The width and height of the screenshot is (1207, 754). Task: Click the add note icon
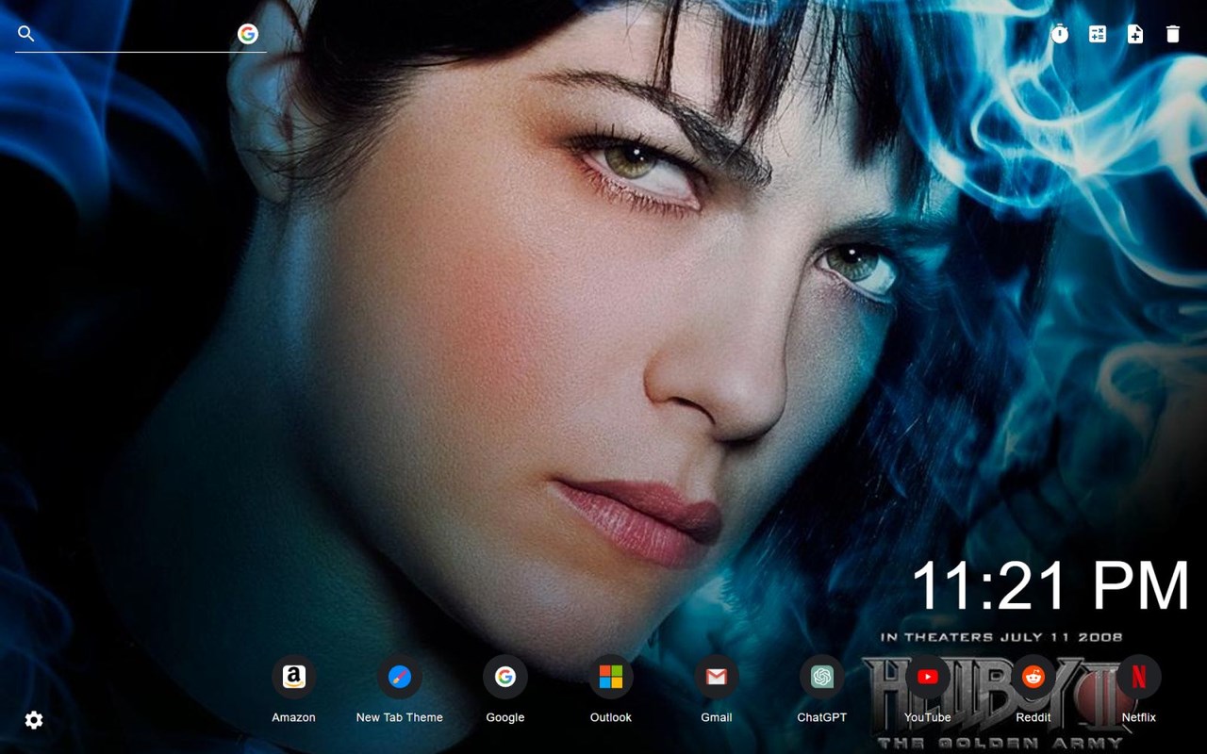pos(1135,34)
